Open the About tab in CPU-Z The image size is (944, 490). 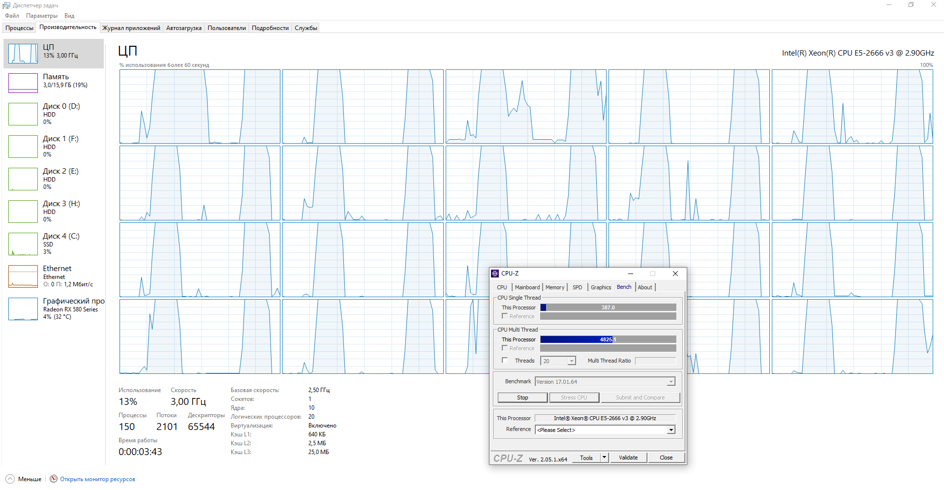pos(645,287)
